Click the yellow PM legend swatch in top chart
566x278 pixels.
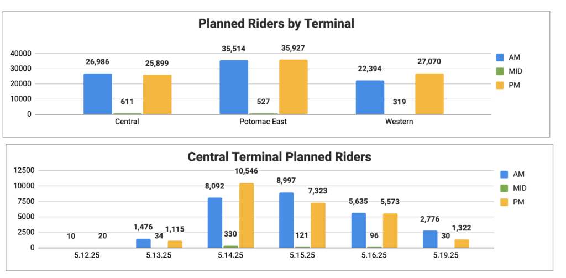(500, 85)
